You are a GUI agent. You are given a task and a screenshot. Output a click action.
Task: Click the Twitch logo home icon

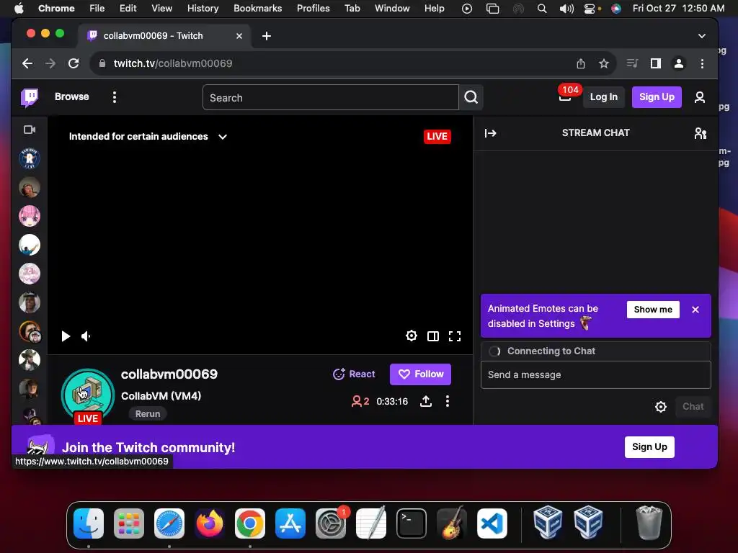[x=30, y=97]
